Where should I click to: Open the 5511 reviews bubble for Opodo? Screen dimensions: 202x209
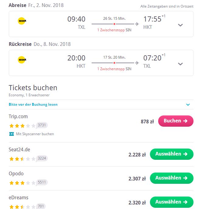click(42, 182)
